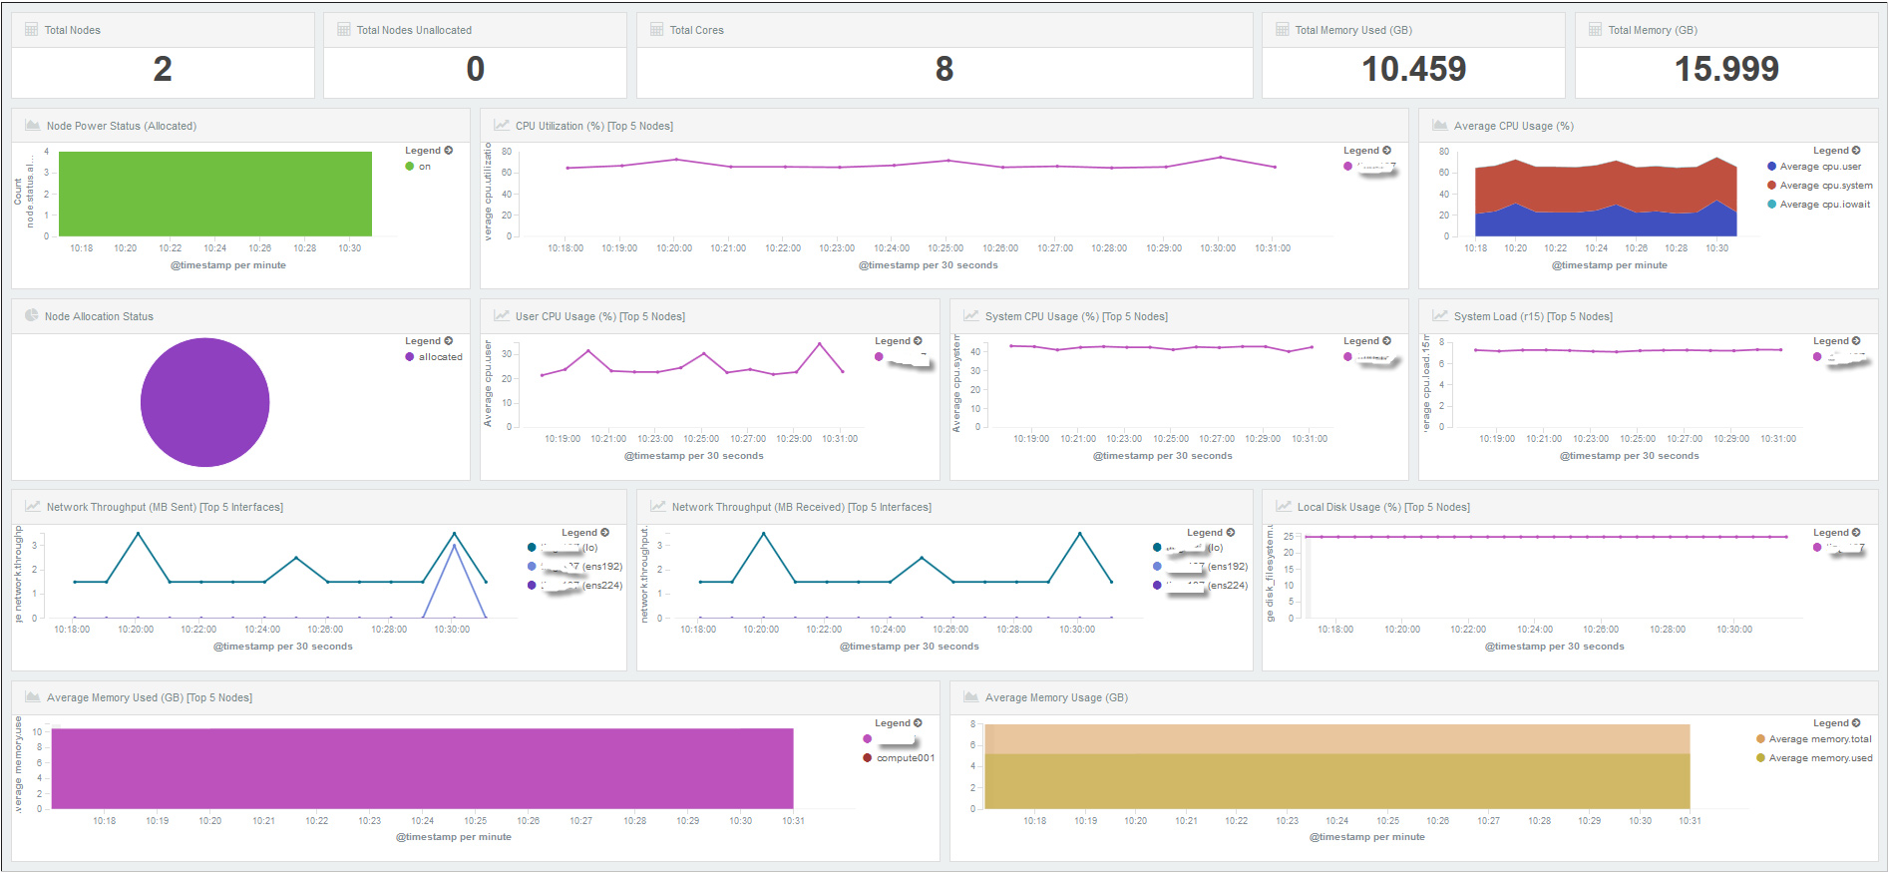Click line chart icon beside Local Disk Usage
The width and height of the screenshot is (1889, 873).
pos(1283,507)
